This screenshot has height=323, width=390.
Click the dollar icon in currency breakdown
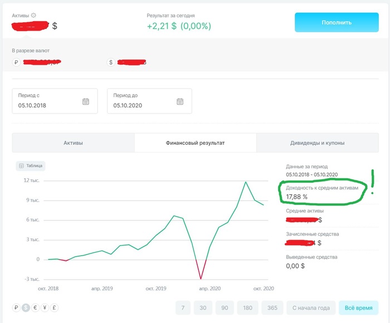pyautogui.click(x=111, y=62)
